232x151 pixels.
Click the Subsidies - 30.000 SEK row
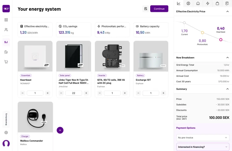pos(203,105)
